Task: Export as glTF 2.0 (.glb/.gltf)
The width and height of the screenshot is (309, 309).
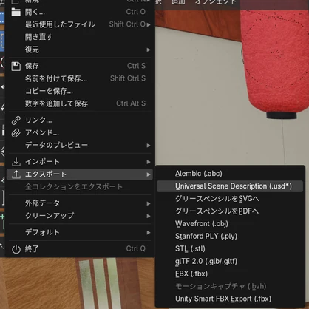Action: click(230, 261)
